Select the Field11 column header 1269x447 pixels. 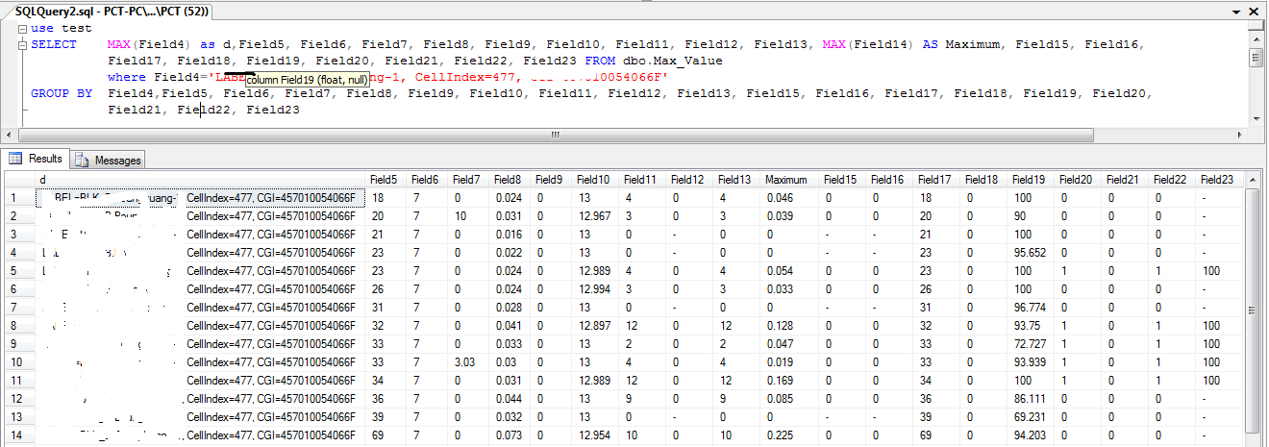(x=644, y=180)
